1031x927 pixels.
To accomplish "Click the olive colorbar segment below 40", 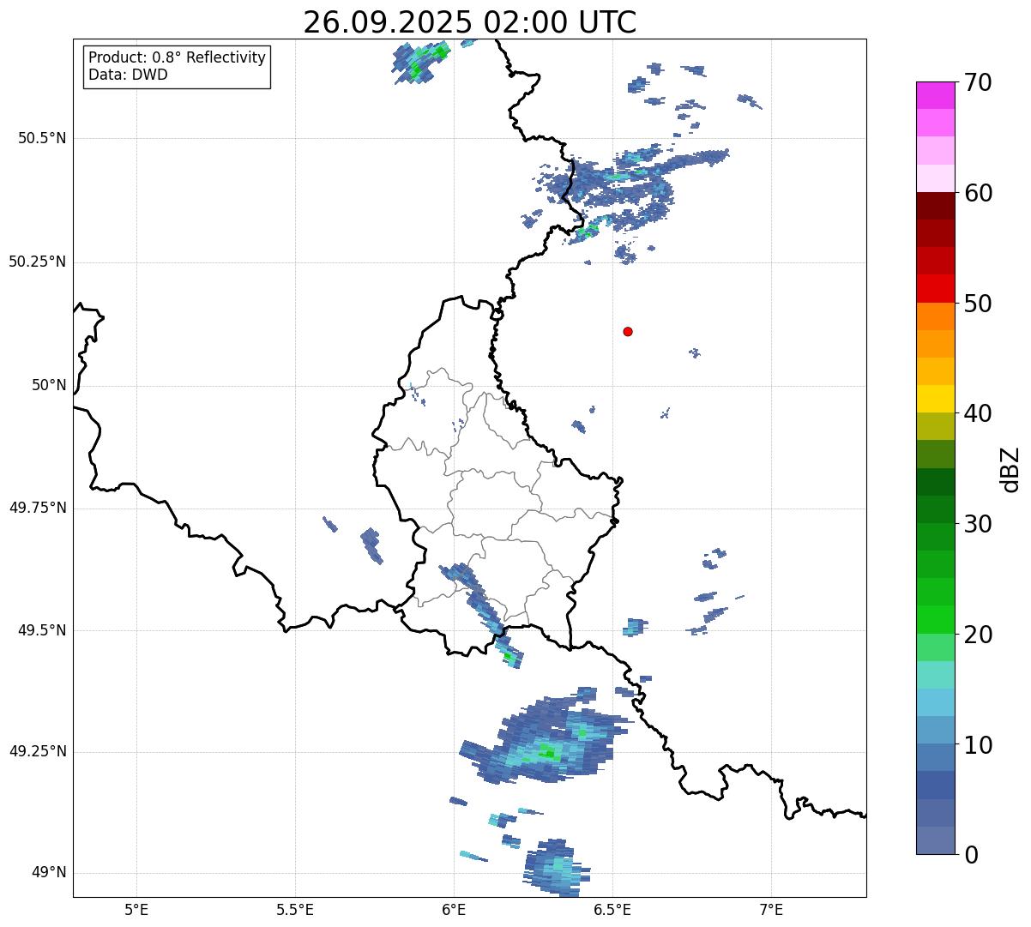I will [935, 426].
